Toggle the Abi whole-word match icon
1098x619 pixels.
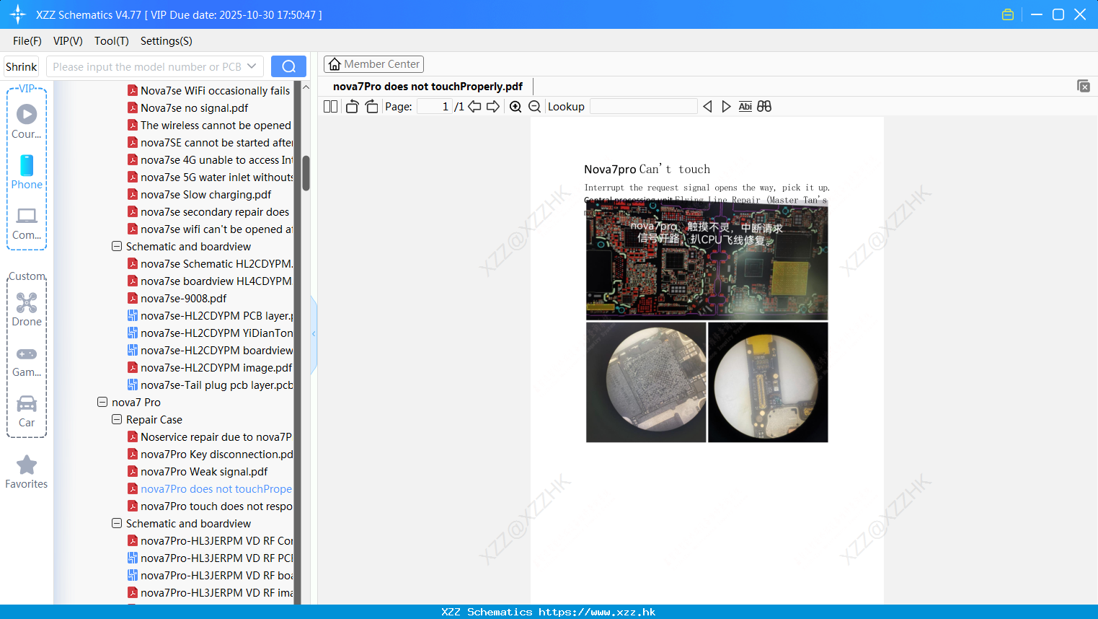[x=745, y=106]
